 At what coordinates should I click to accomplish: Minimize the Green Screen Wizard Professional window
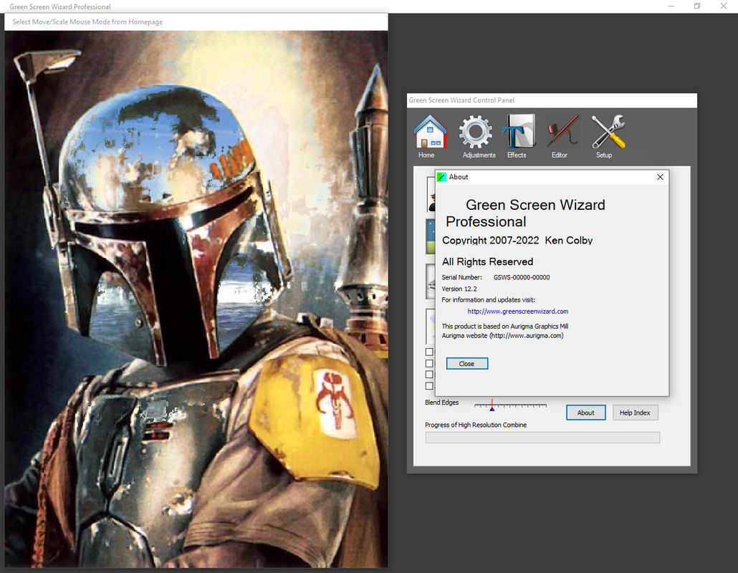[x=671, y=6]
